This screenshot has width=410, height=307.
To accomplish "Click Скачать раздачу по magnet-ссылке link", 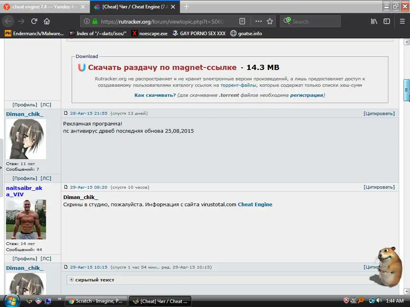I will click(x=162, y=67).
